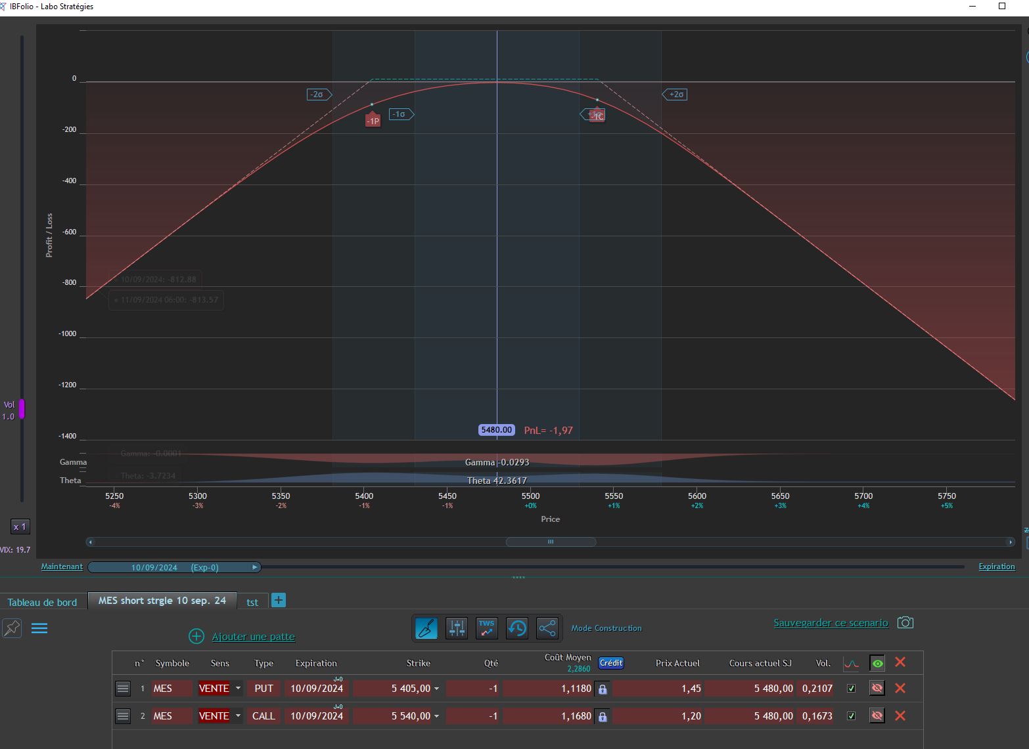Open the hamburger menu beside the pin
The height and width of the screenshot is (749, 1029).
[x=39, y=628]
